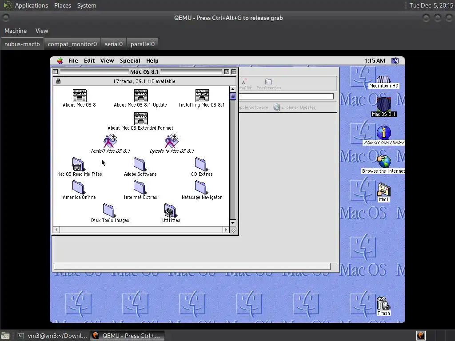The height and width of the screenshot is (341, 455).
Task: Click the address field in the background browser window
Action: click(287, 96)
